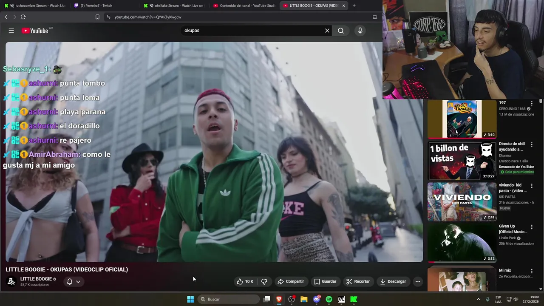Dislike the video with thumbs down

(264, 281)
